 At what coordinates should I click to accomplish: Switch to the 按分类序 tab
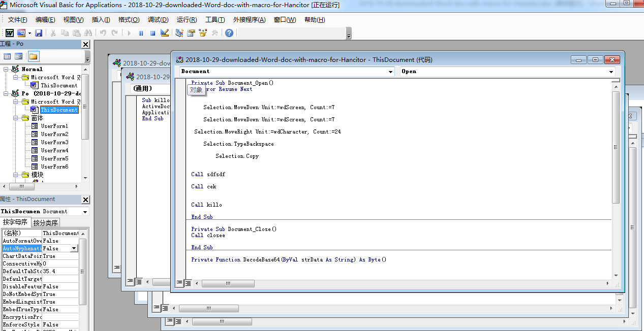(x=46, y=222)
